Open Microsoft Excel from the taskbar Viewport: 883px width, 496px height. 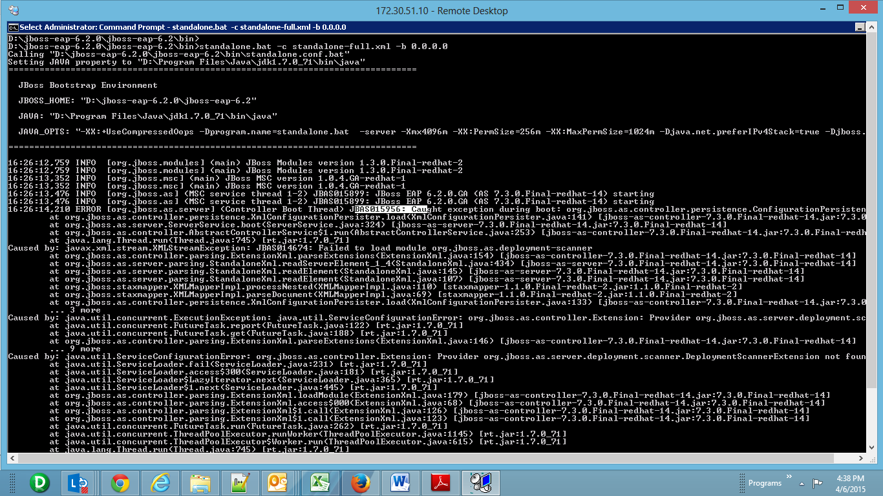coord(320,482)
